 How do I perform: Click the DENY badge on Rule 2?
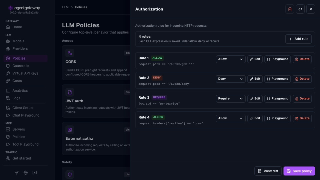157,78
